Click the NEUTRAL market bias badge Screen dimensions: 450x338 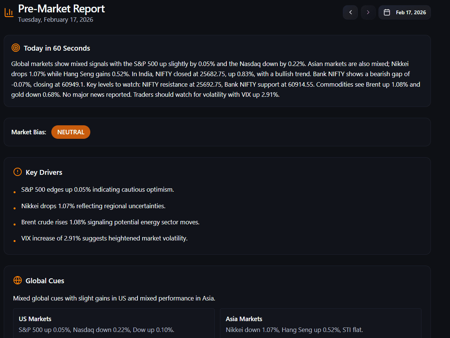(71, 132)
